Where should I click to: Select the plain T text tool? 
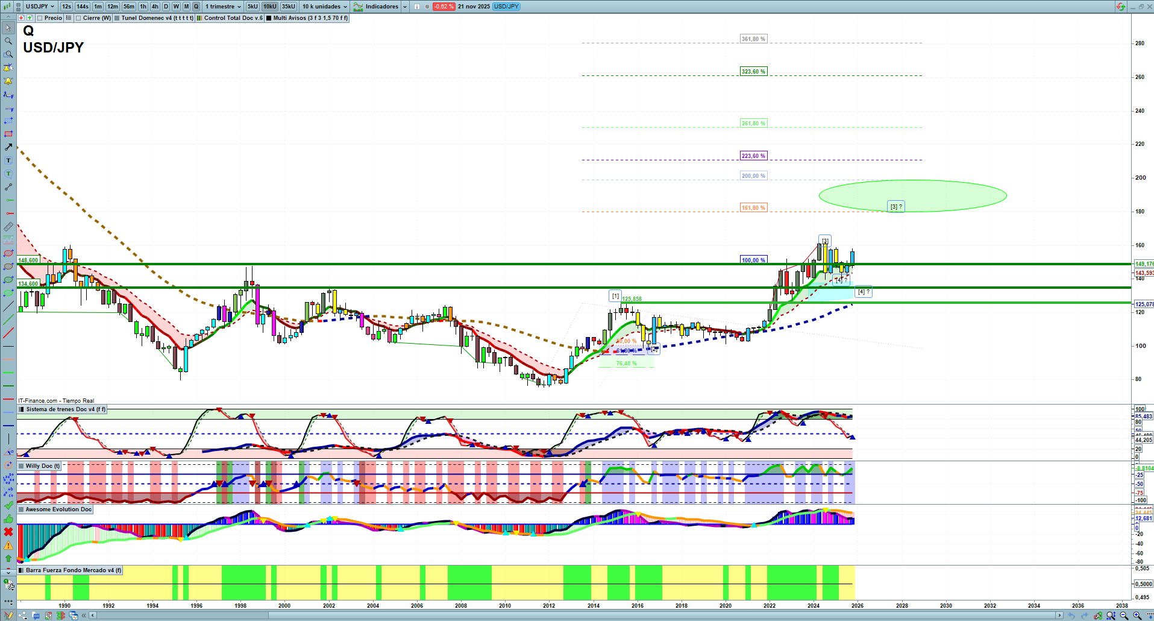[x=8, y=160]
